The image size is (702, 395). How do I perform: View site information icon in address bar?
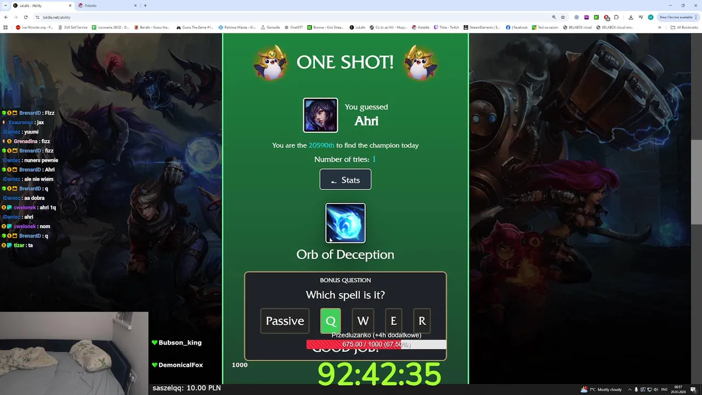37,17
